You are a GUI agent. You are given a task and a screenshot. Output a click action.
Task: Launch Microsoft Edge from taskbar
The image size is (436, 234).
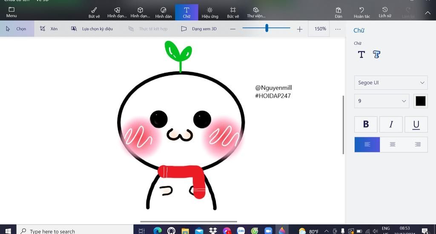point(158,231)
